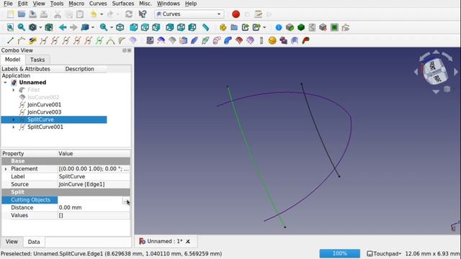
Task: Open the Macros dialog icon
Action: pyautogui.click(x=258, y=14)
